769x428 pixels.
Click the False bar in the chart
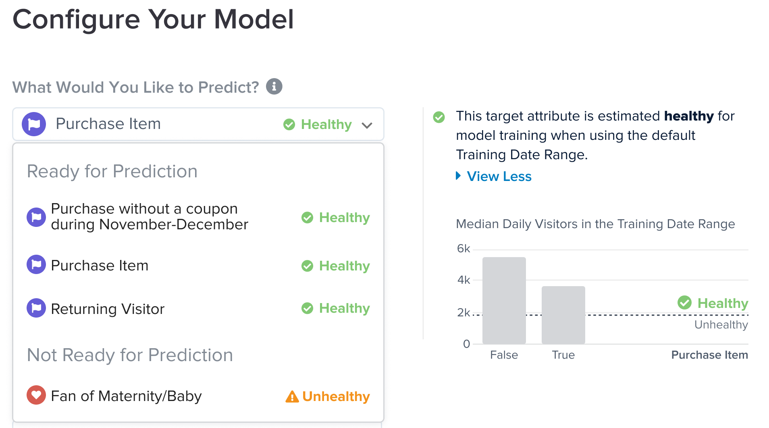(504, 300)
